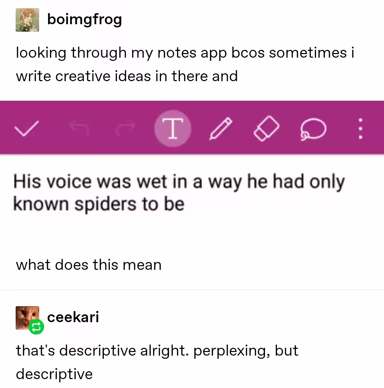384x388 pixels.
Task: Open the boimgfrog username link
Action: (x=85, y=20)
